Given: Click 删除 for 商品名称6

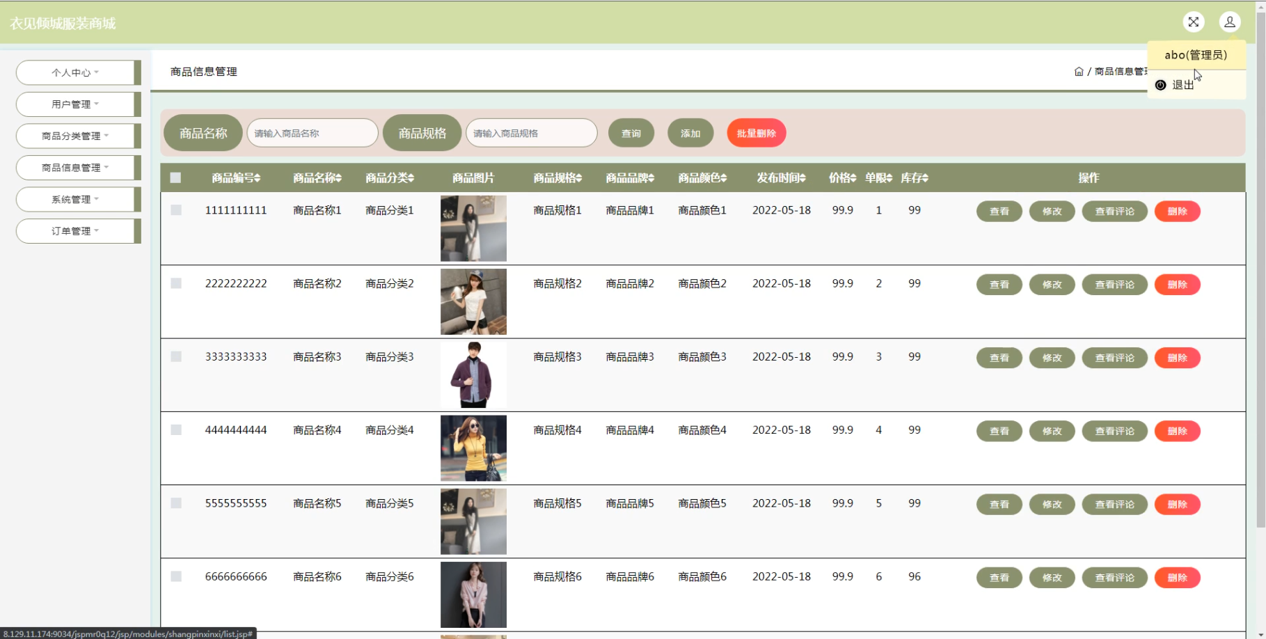Looking at the screenshot, I should 1178,578.
